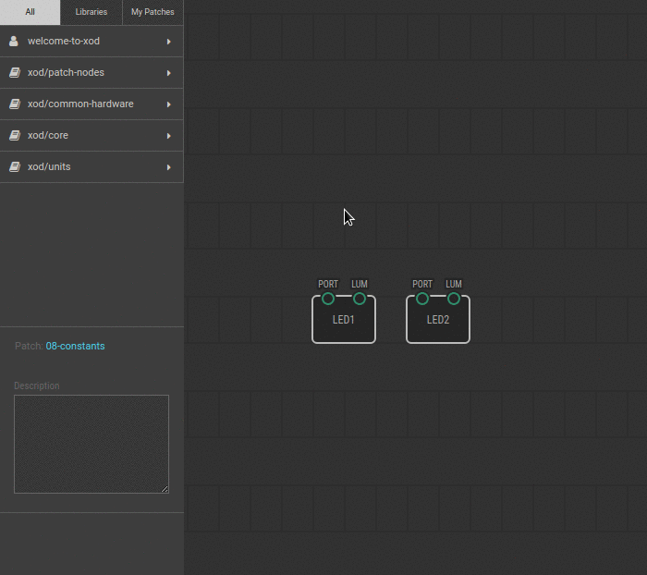Select the xod/core library row
The image size is (647, 575).
92,135
